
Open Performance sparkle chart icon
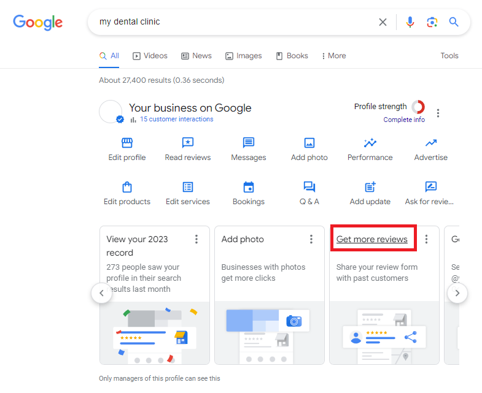[x=370, y=143]
